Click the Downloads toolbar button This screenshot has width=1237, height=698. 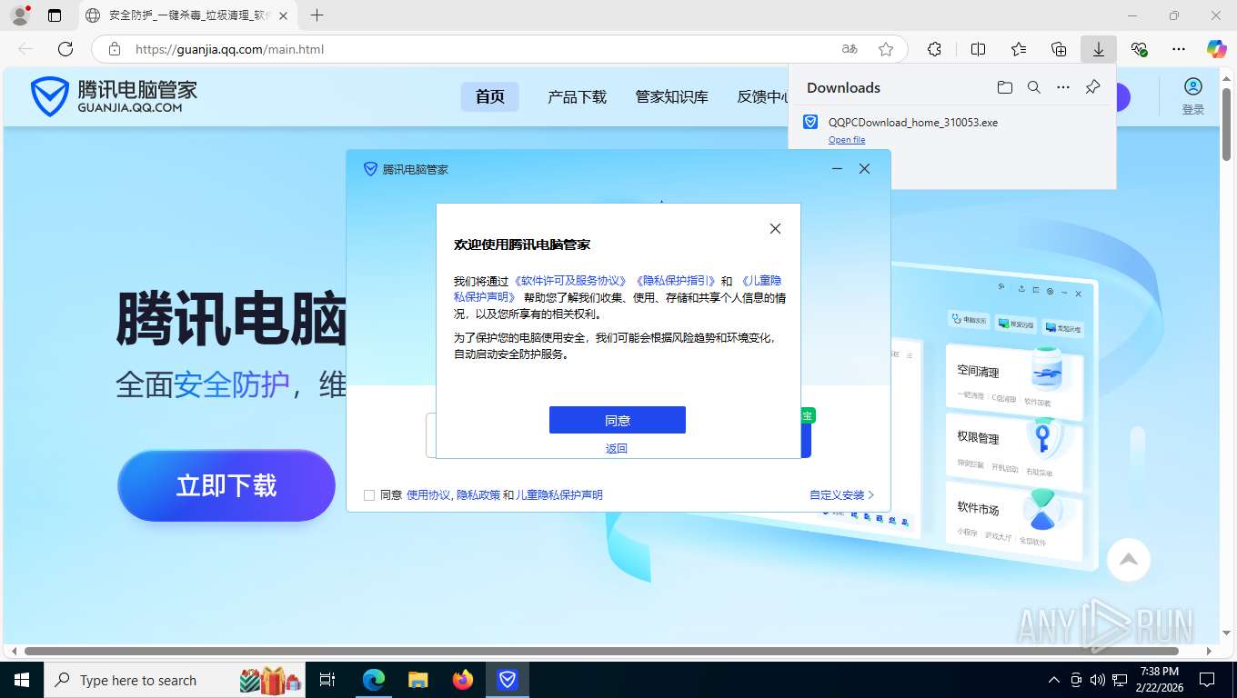pos(1098,49)
